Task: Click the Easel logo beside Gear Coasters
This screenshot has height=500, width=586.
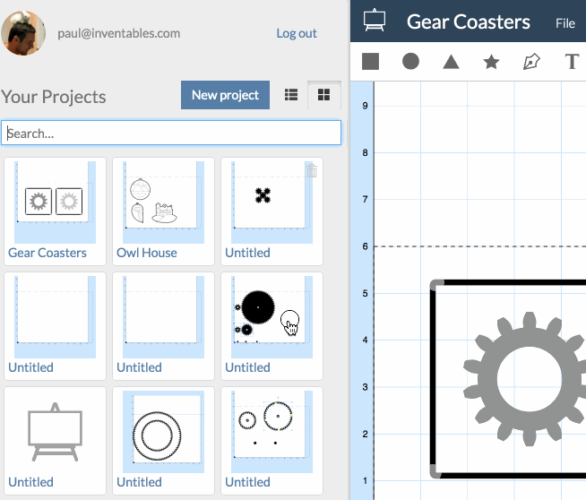Action: click(375, 21)
